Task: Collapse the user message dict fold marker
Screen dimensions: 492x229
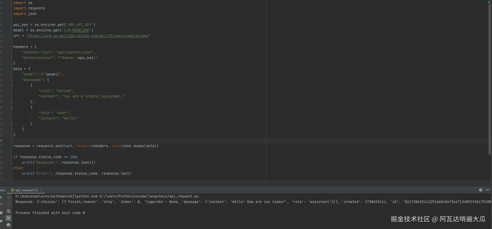Action: pos(12,107)
